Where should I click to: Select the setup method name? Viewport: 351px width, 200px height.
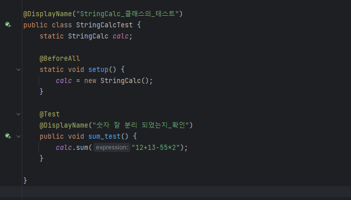click(98, 69)
